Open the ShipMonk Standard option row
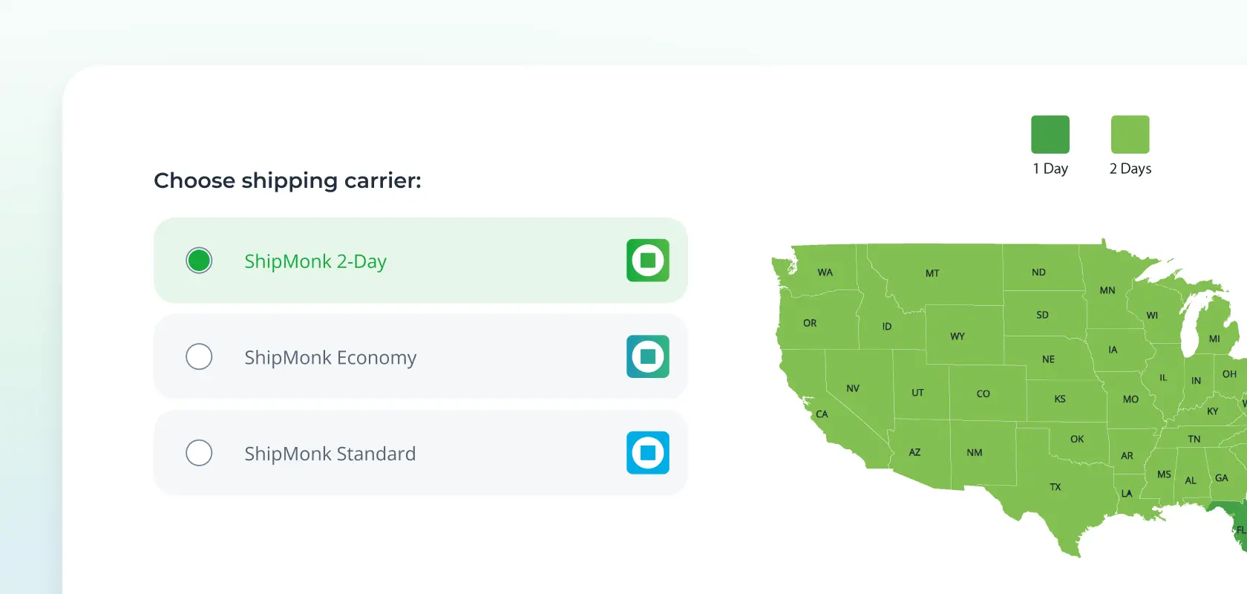 420,453
